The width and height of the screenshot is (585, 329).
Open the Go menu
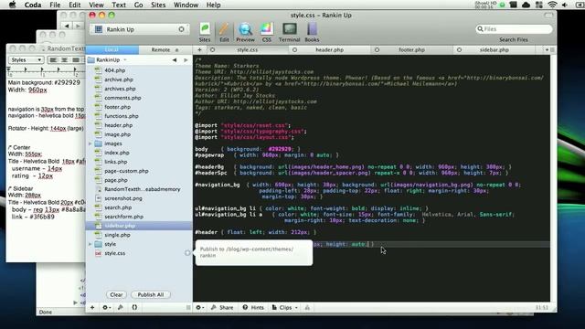pyautogui.click(x=138, y=5)
